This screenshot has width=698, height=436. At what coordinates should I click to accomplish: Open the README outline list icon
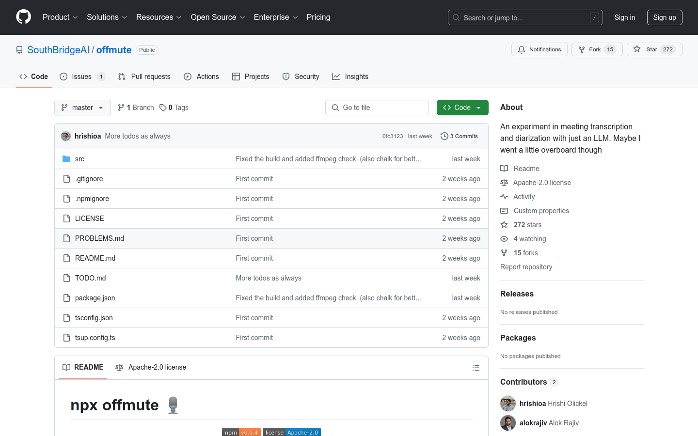pos(476,368)
